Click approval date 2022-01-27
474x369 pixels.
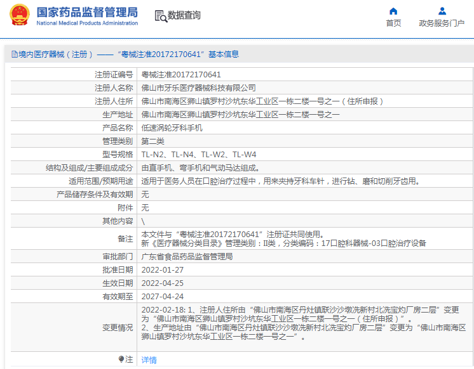click(162, 269)
